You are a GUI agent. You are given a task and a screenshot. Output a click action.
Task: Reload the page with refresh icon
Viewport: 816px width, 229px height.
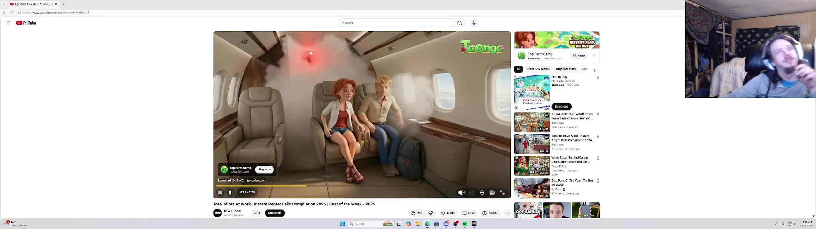12,13
